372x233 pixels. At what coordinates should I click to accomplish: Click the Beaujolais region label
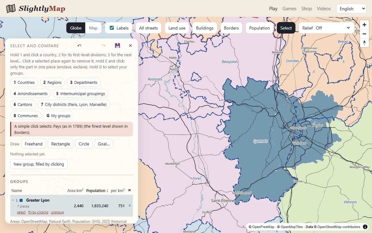click(230, 62)
